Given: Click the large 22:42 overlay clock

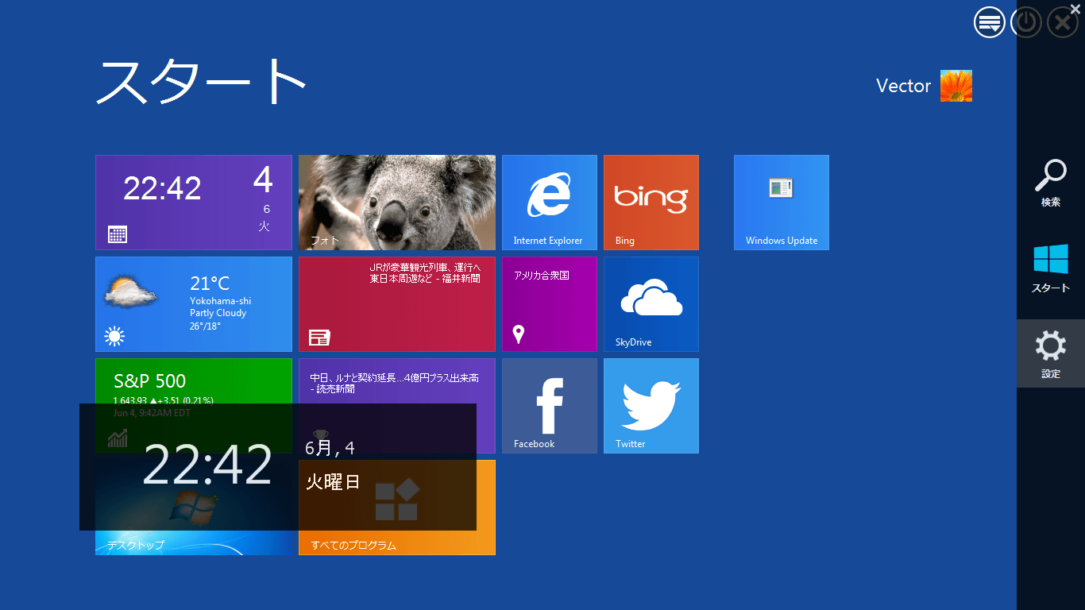Looking at the screenshot, I should pos(207,465).
